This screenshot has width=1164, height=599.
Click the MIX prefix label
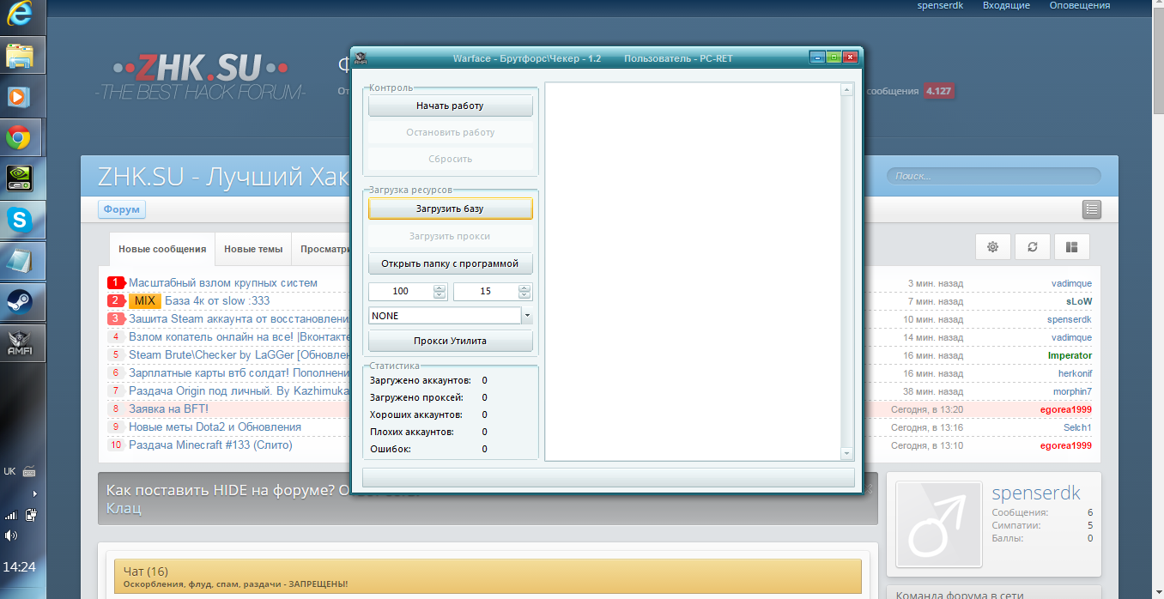(x=145, y=301)
